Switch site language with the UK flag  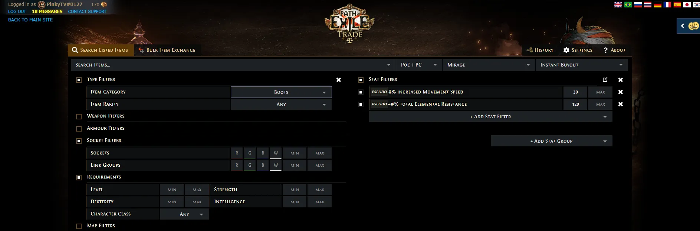[618, 5]
